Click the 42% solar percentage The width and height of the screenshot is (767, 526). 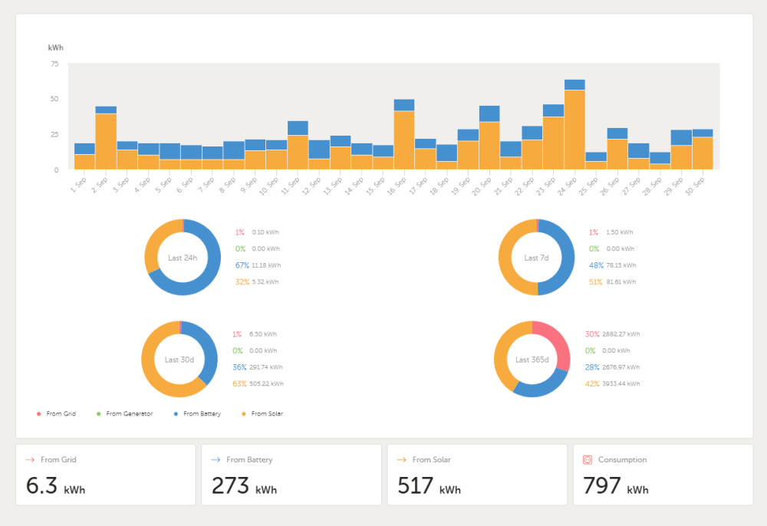click(x=592, y=383)
